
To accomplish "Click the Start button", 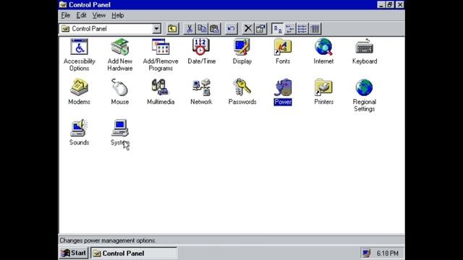I will 74,253.
